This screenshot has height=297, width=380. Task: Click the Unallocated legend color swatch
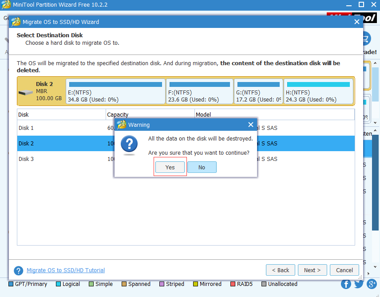(264, 284)
